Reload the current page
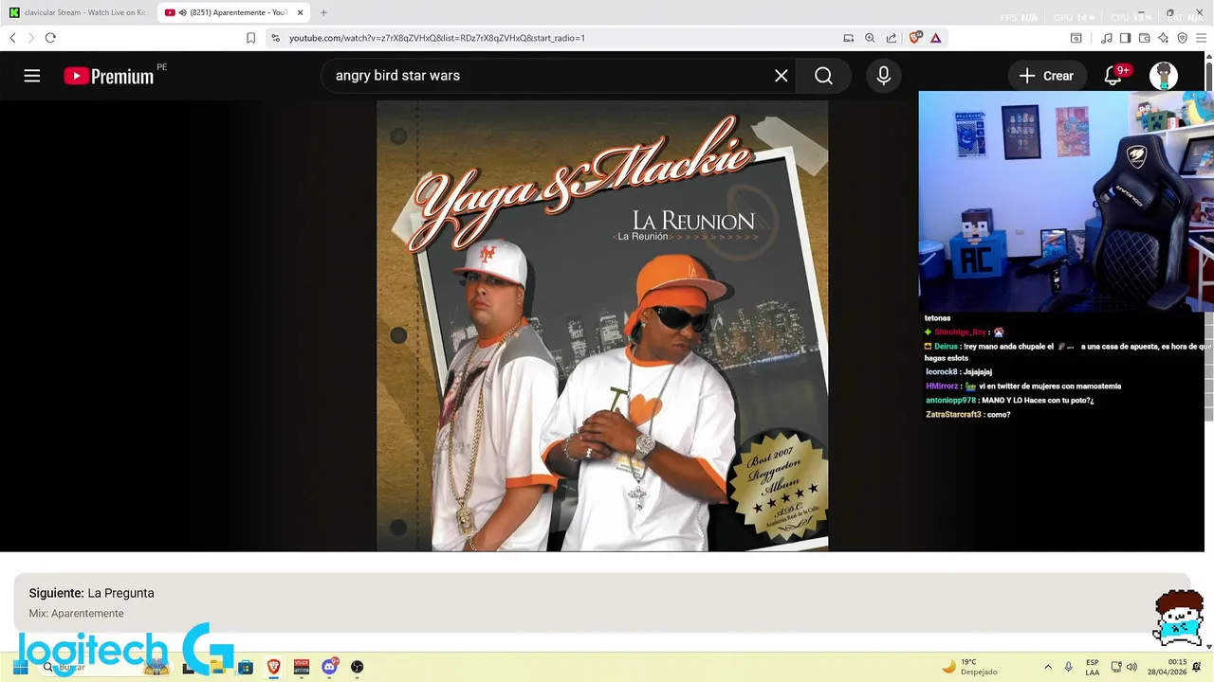1214x682 pixels. coord(50,38)
